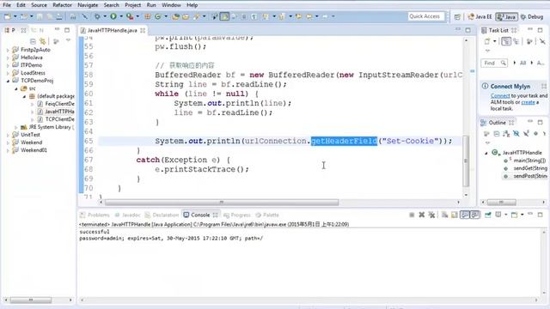Expand JRE System Library node
The height and width of the screenshot is (309, 550).
[x=15, y=127]
